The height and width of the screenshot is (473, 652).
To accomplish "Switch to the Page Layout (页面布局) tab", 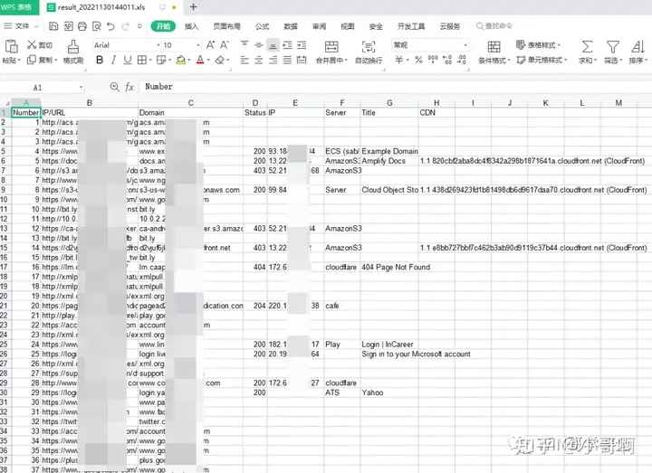I will click(227, 26).
